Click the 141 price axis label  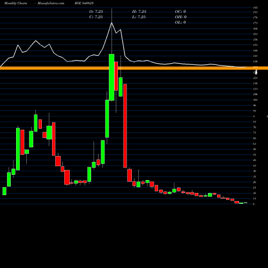point(255,56)
